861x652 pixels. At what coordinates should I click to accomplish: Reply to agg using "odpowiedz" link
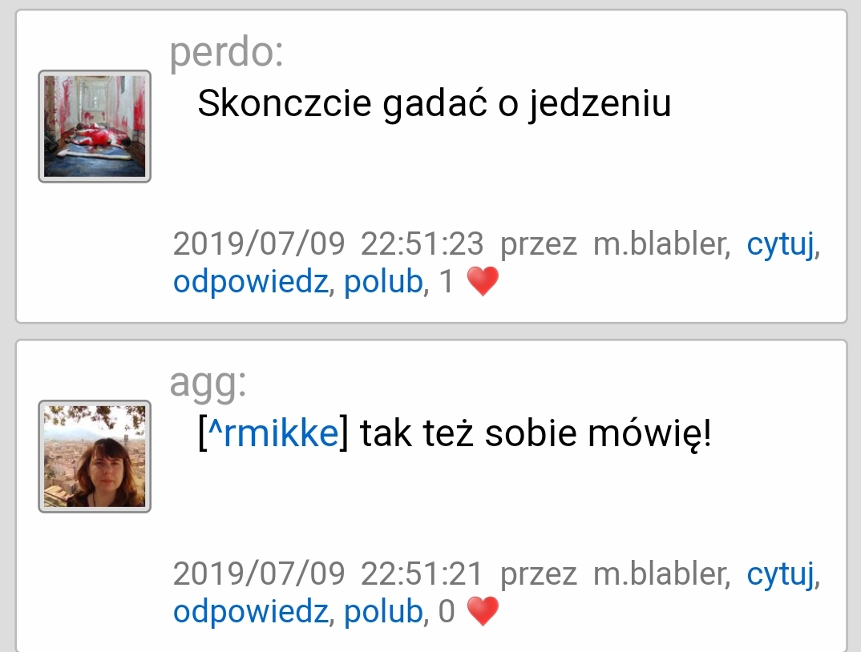pos(250,612)
